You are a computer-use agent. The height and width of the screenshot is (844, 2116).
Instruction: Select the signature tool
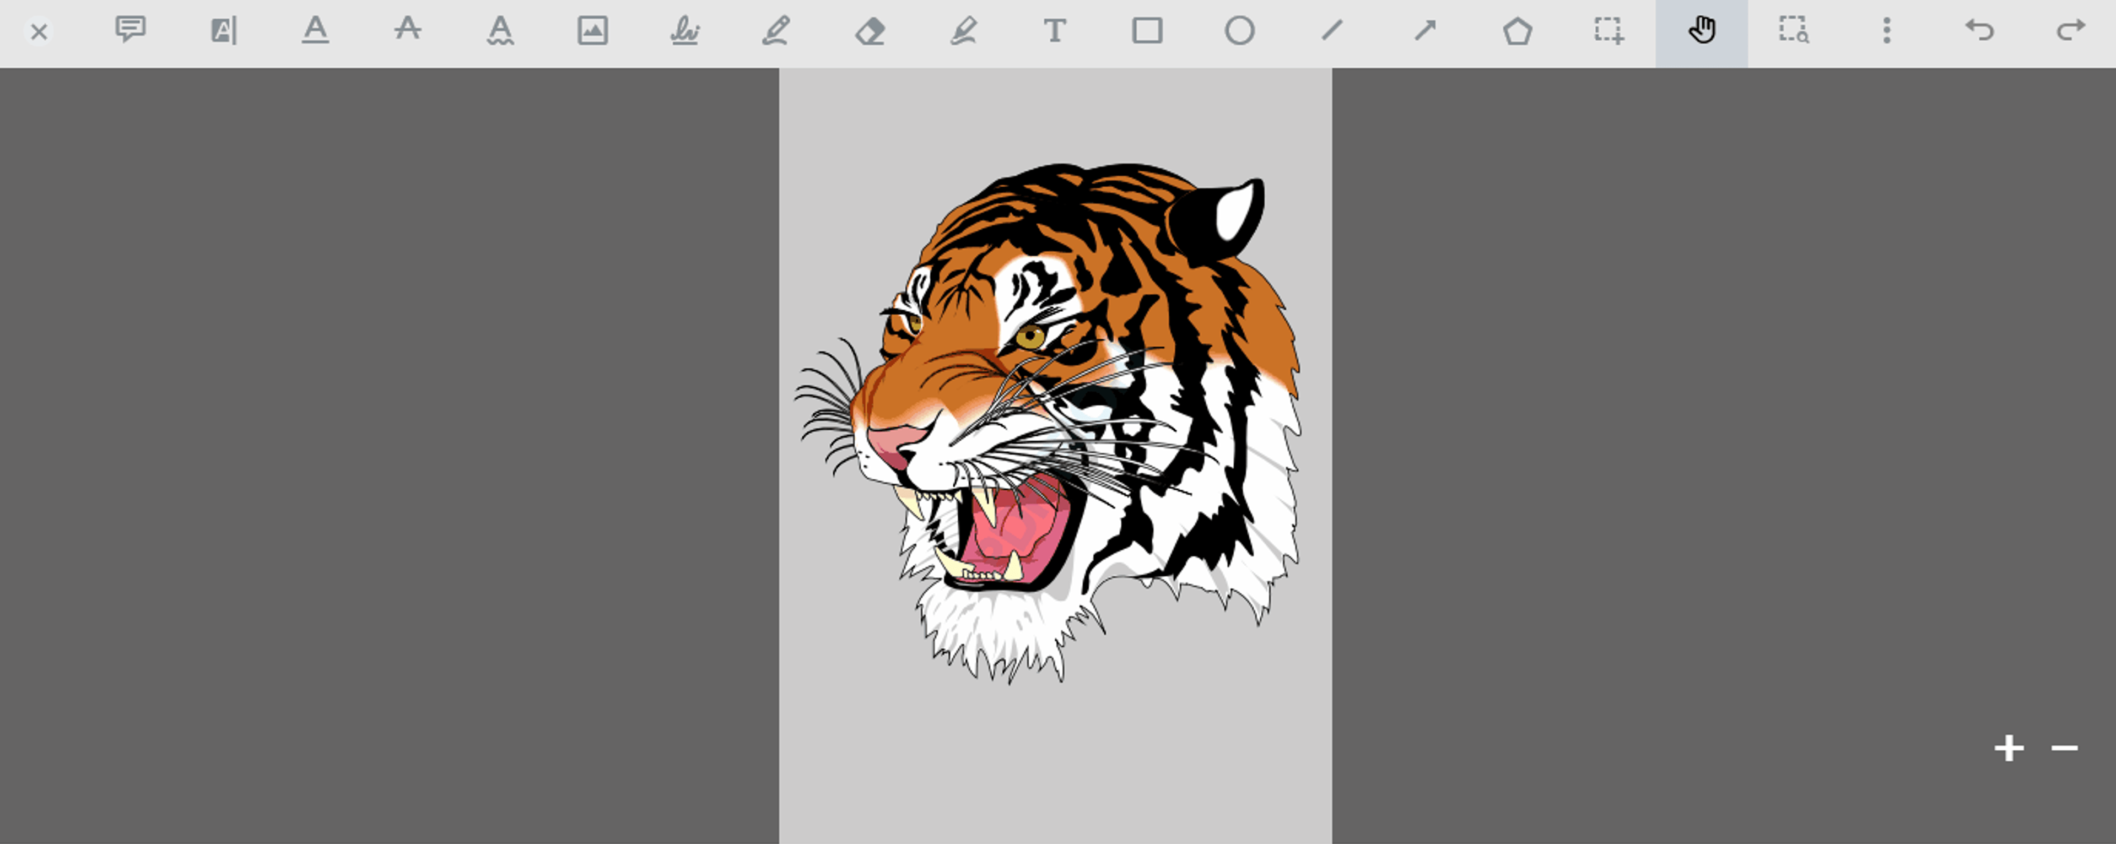coord(684,30)
